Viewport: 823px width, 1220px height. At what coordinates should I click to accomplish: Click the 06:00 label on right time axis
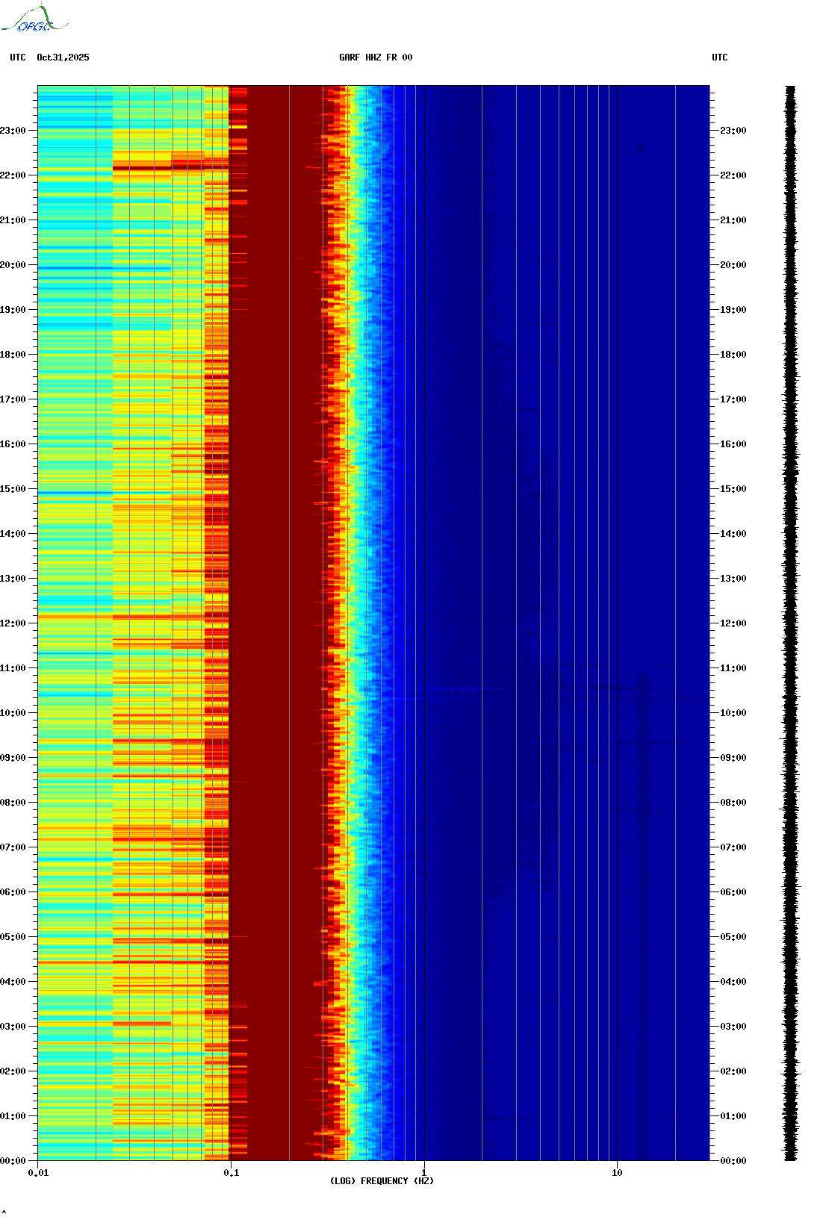[733, 892]
